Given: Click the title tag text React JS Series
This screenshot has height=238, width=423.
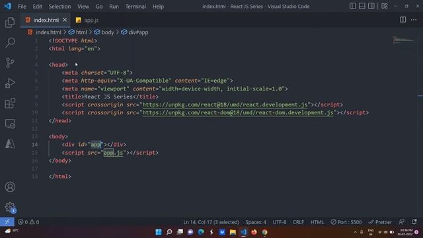Looking at the screenshot, I should tap(108, 97).
